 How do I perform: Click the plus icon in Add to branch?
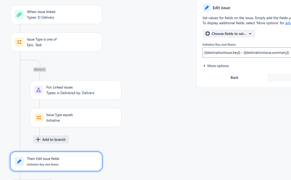(38, 140)
